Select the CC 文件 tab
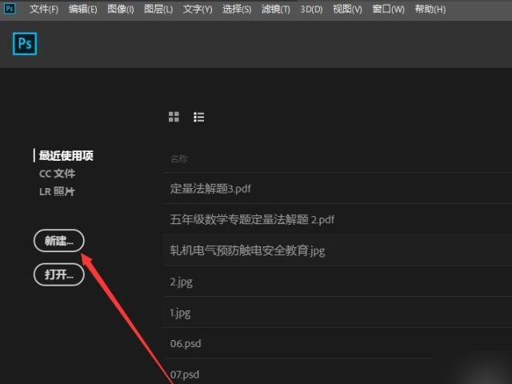The width and height of the screenshot is (512, 384). (x=57, y=174)
